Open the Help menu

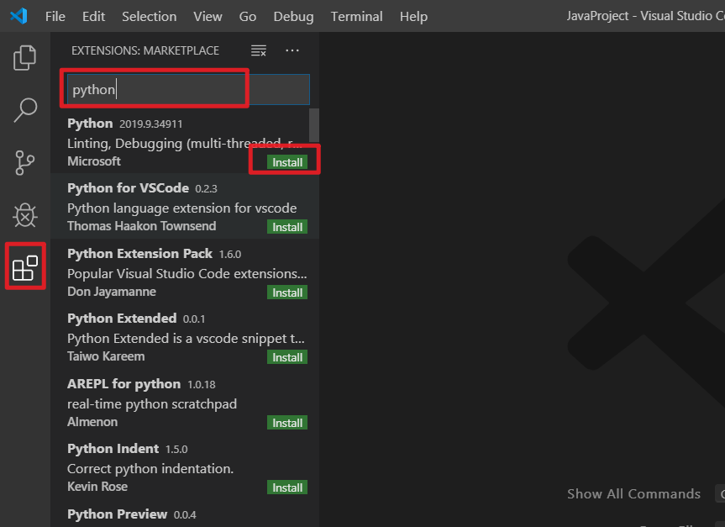click(413, 16)
